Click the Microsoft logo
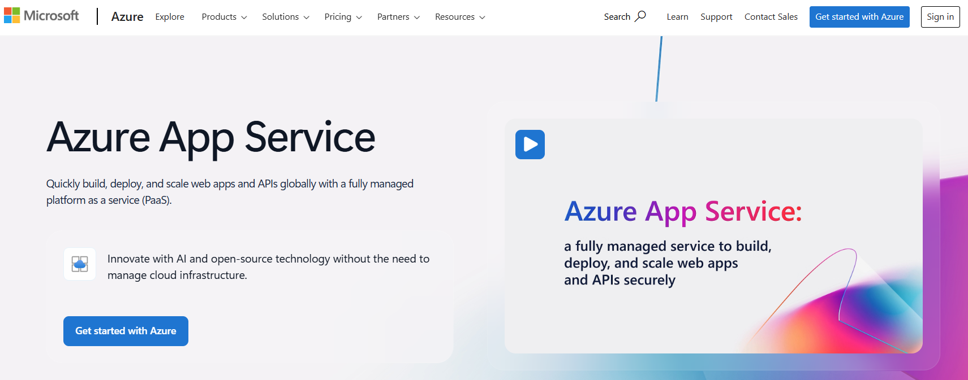This screenshot has width=968, height=380. pos(41,16)
